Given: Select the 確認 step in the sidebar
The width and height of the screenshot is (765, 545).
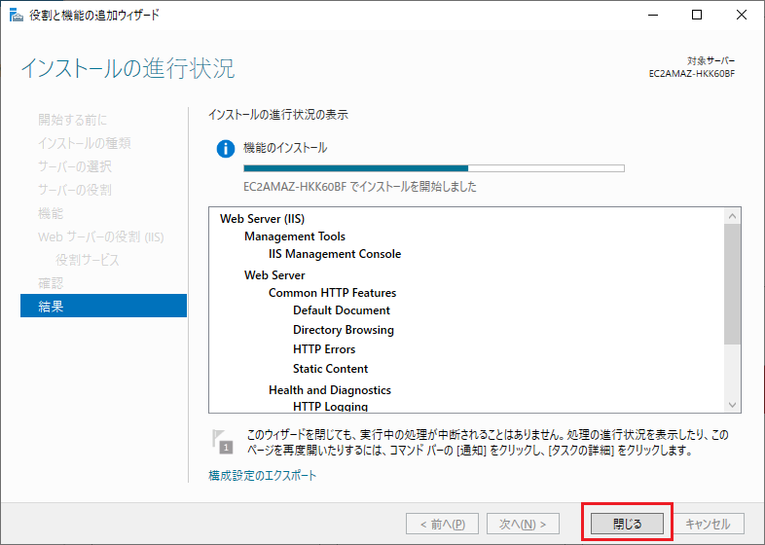Looking at the screenshot, I should point(51,283).
